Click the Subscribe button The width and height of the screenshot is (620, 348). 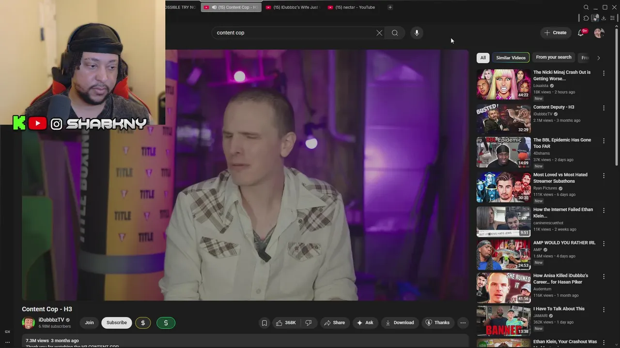point(117,323)
